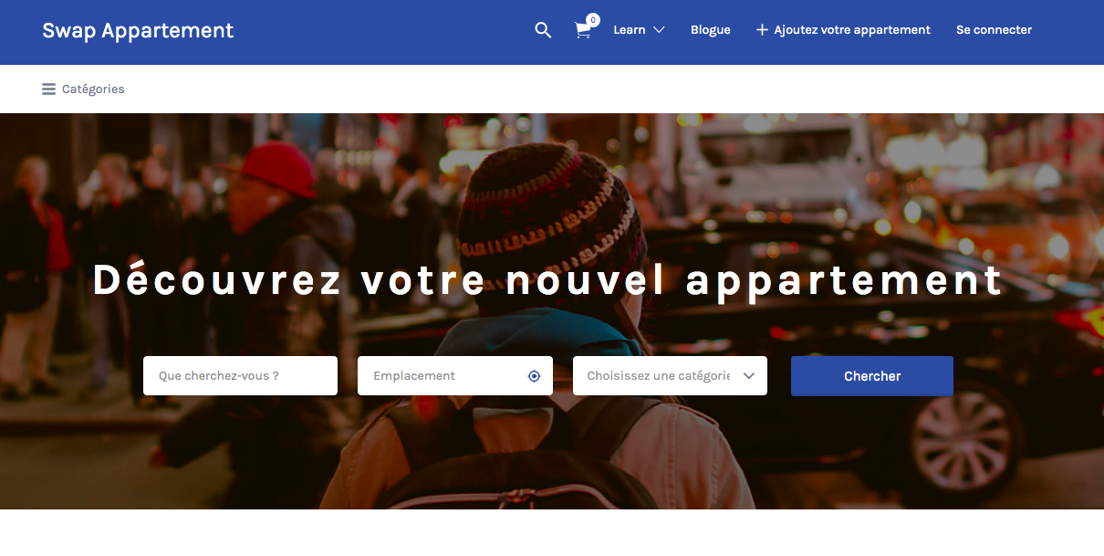Click Se connecter to log in

pyautogui.click(x=994, y=30)
